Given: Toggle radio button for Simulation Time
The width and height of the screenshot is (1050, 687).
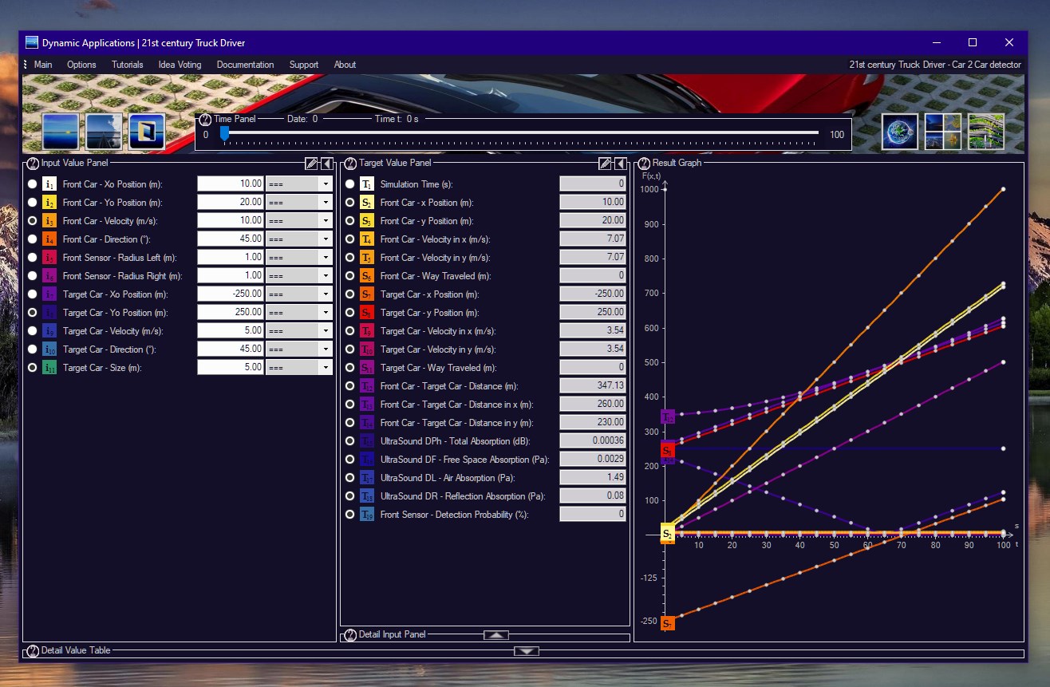Looking at the screenshot, I should point(349,184).
